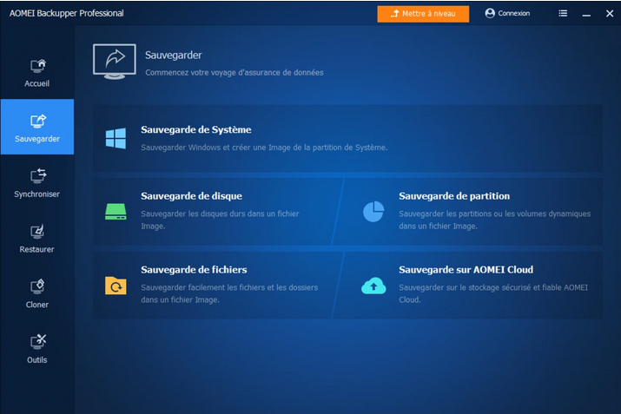Click the green disk backup icon
This screenshot has height=414, width=621.
click(x=116, y=211)
